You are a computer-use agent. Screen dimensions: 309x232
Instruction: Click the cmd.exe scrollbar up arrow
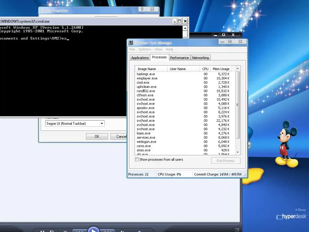(185, 28)
